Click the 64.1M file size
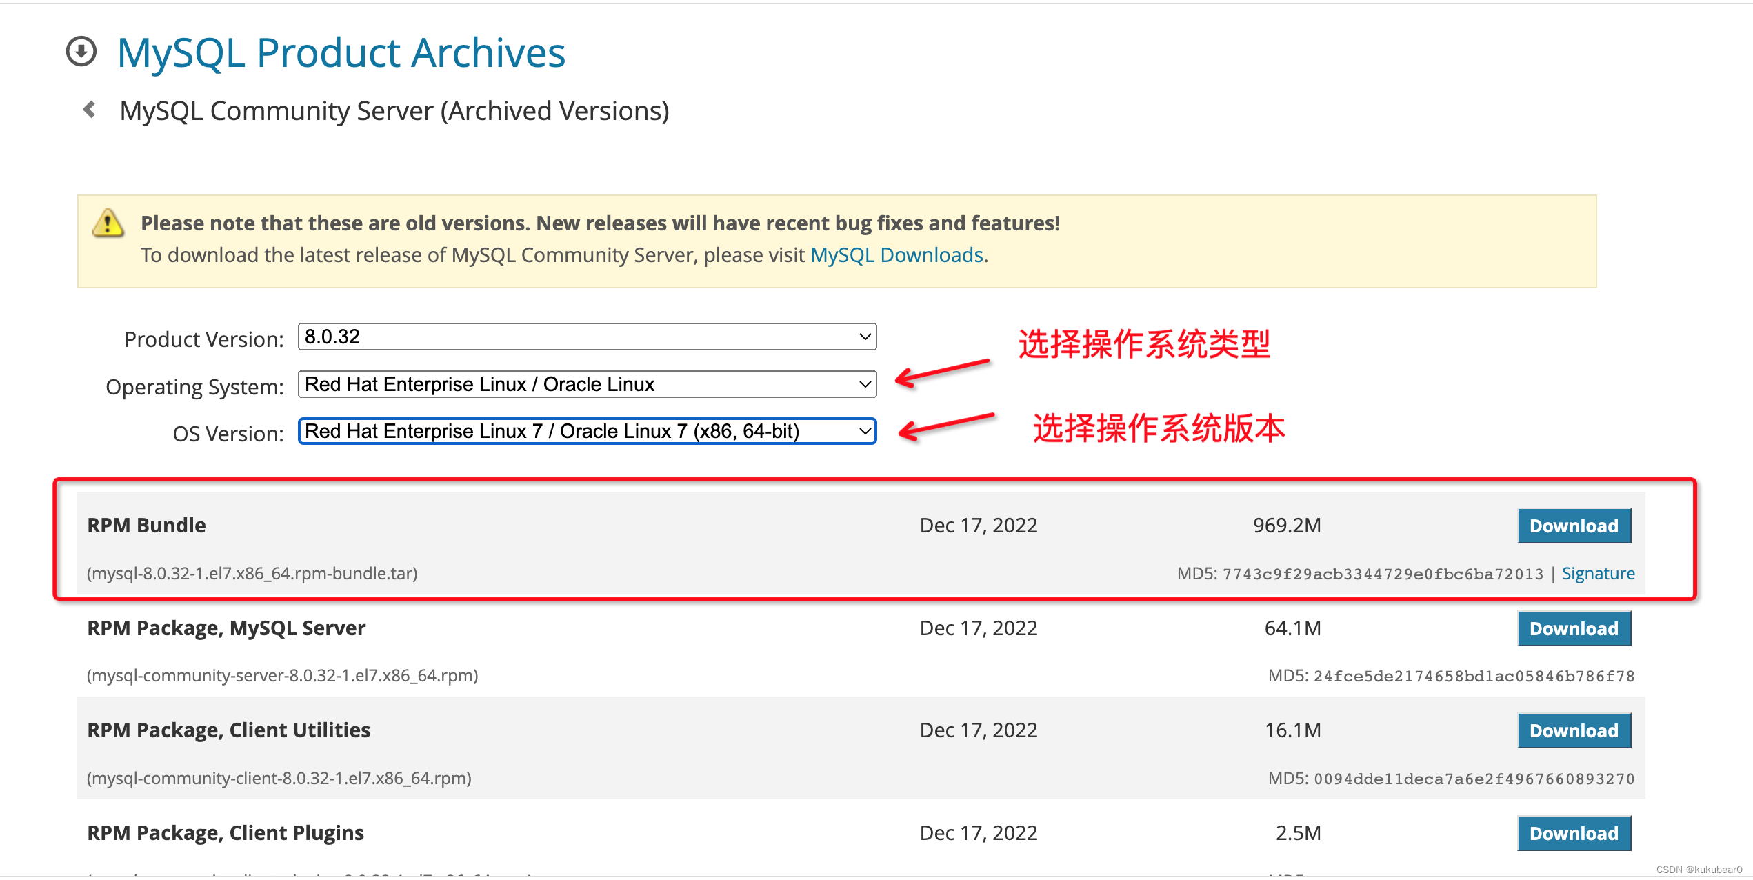This screenshot has height=880, width=1753. (x=1292, y=628)
